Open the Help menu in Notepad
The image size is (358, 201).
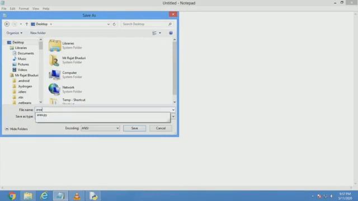[x=46, y=9]
